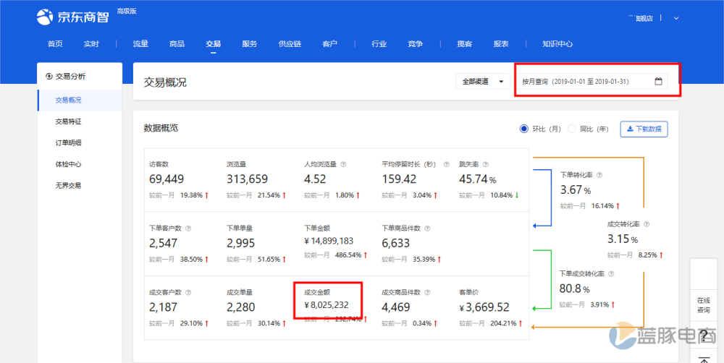
Task: Open the 报表 tab
Action: tap(501, 44)
